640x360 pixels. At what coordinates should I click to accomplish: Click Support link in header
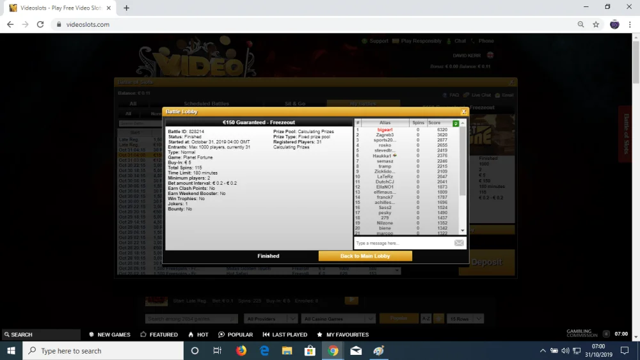[375, 41]
